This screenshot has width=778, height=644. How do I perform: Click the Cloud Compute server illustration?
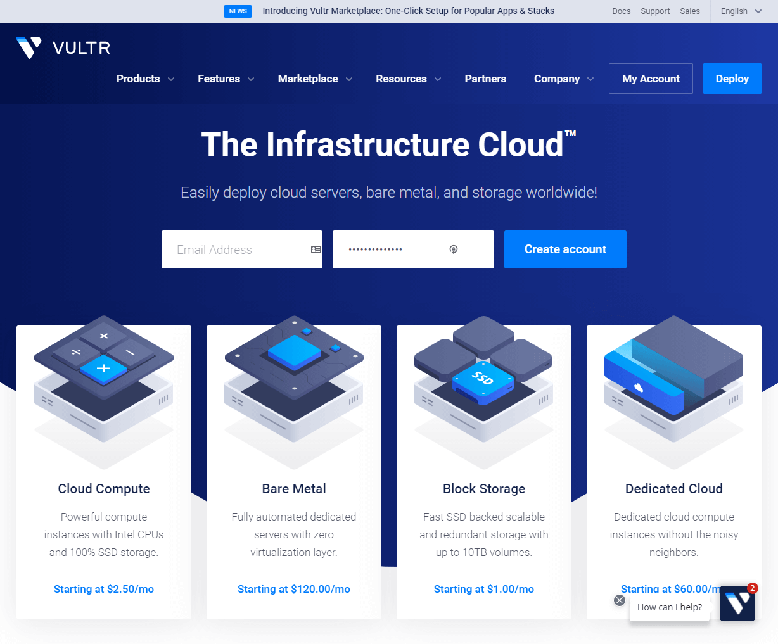click(104, 393)
